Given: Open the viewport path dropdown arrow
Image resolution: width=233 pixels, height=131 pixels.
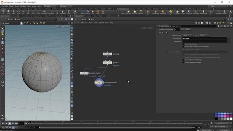Looking at the screenshot, I should coord(56,19).
